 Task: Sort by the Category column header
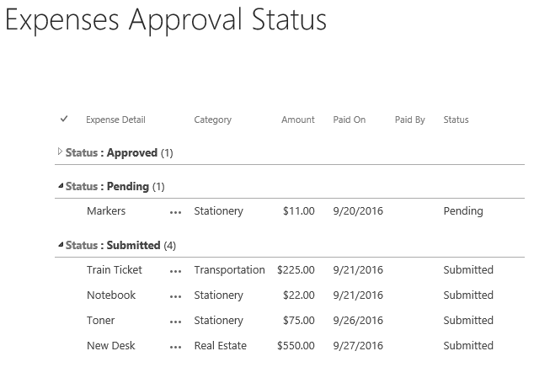pos(212,120)
